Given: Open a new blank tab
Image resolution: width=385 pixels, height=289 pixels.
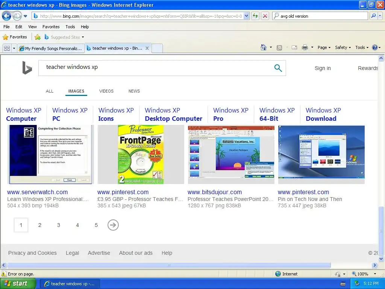Looking at the screenshot, I should coord(157,49).
